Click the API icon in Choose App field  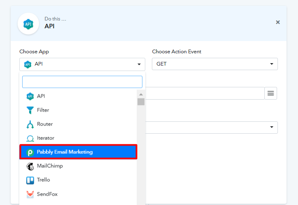coord(28,64)
